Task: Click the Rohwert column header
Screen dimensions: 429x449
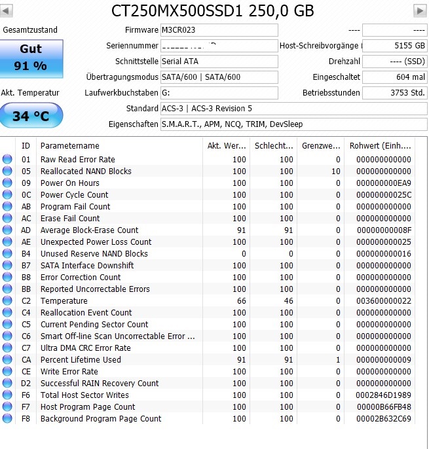Action: tap(380, 146)
